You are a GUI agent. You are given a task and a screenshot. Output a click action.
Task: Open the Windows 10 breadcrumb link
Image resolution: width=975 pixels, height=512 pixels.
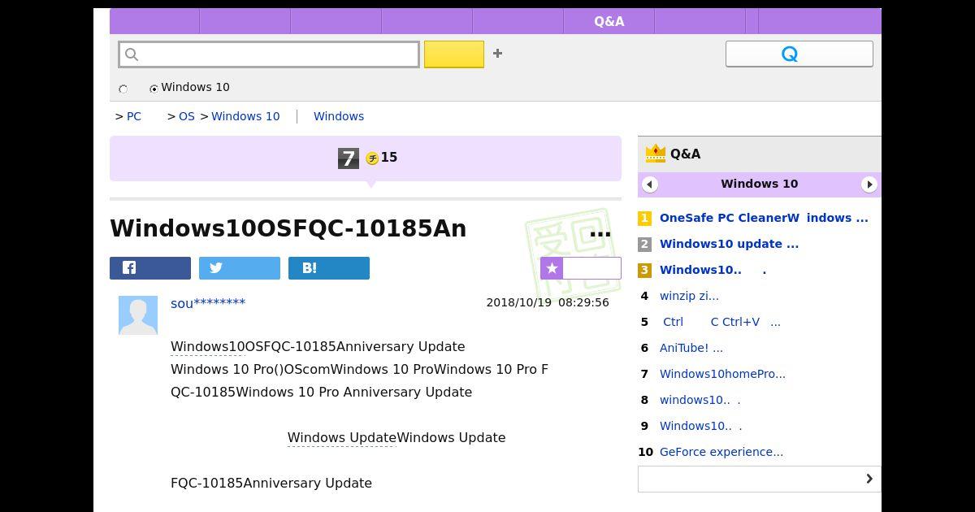(x=245, y=116)
